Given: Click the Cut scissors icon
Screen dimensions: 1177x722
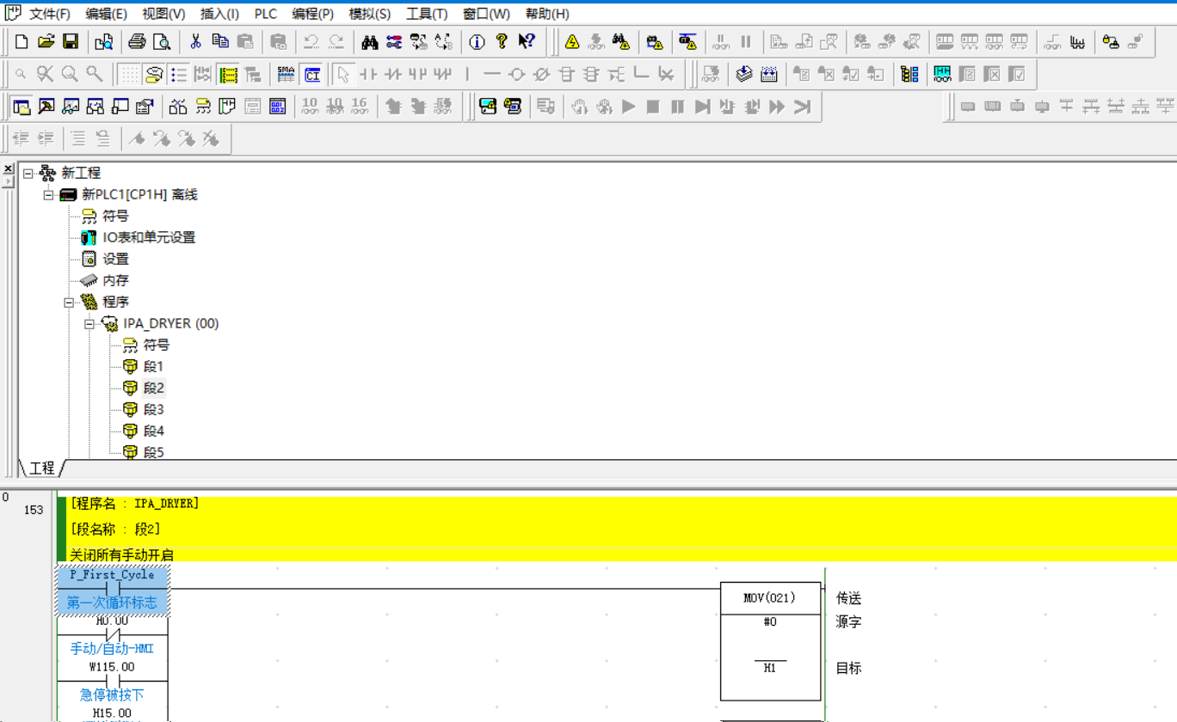Looking at the screenshot, I should tap(195, 41).
